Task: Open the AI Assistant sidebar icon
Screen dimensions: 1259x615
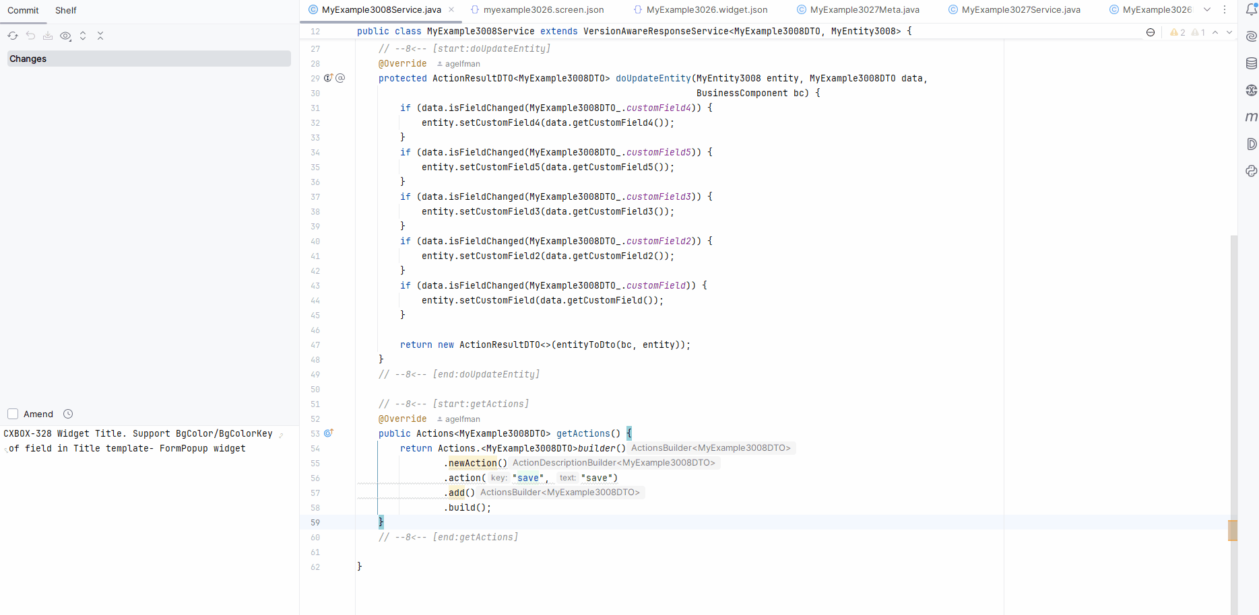Action: tap(1251, 36)
